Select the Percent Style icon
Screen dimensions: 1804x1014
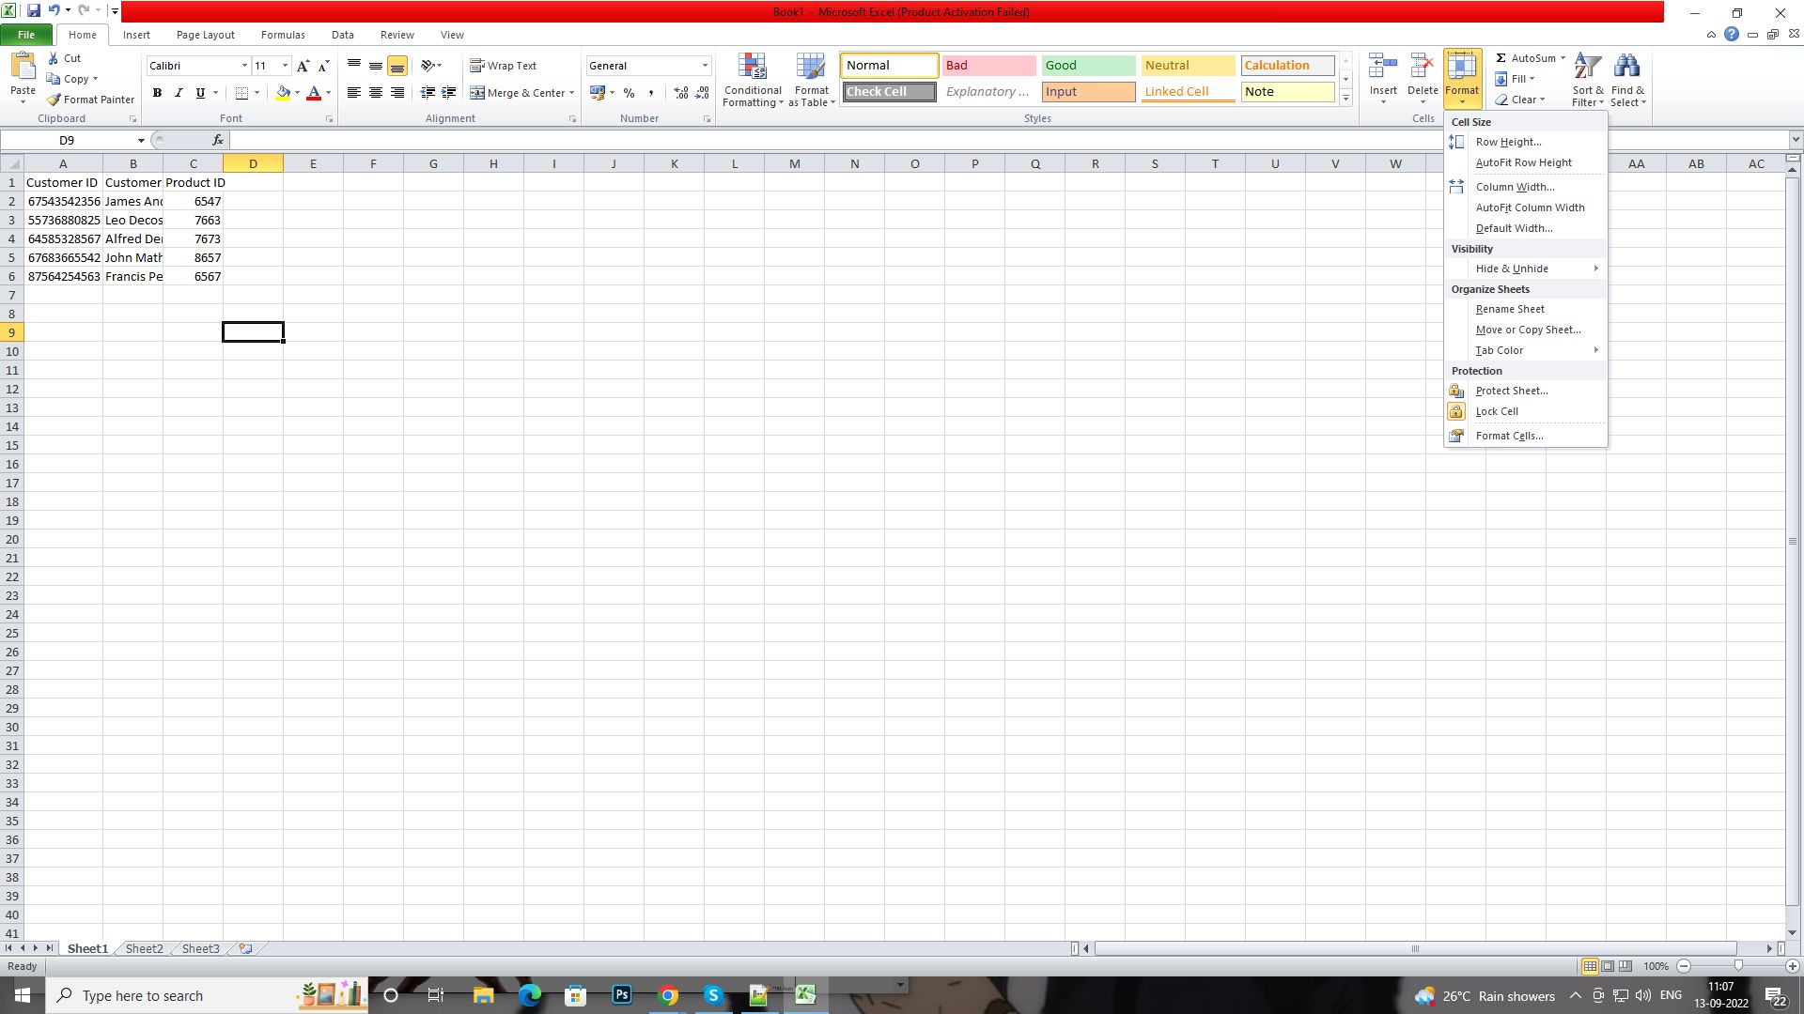[629, 93]
